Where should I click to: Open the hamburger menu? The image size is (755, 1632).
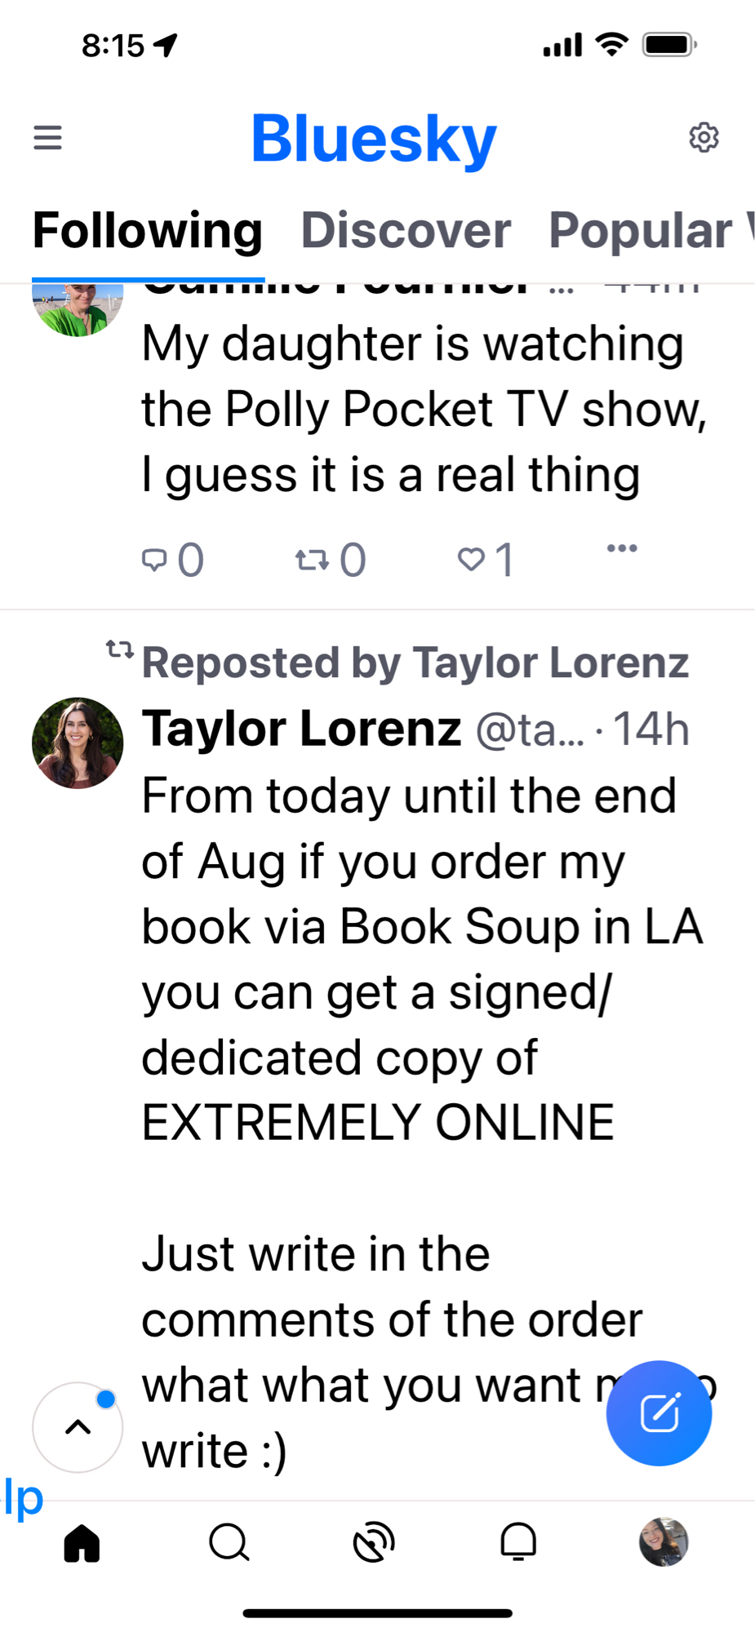[47, 137]
